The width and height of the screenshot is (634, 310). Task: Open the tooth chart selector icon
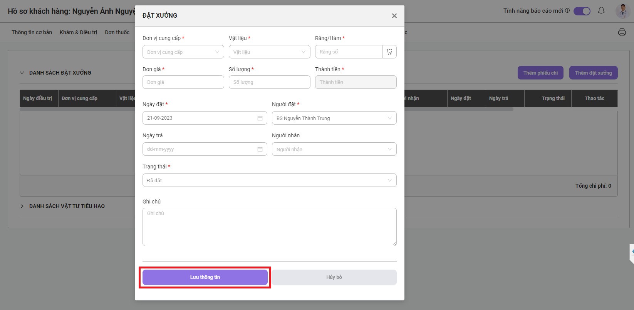(x=389, y=52)
